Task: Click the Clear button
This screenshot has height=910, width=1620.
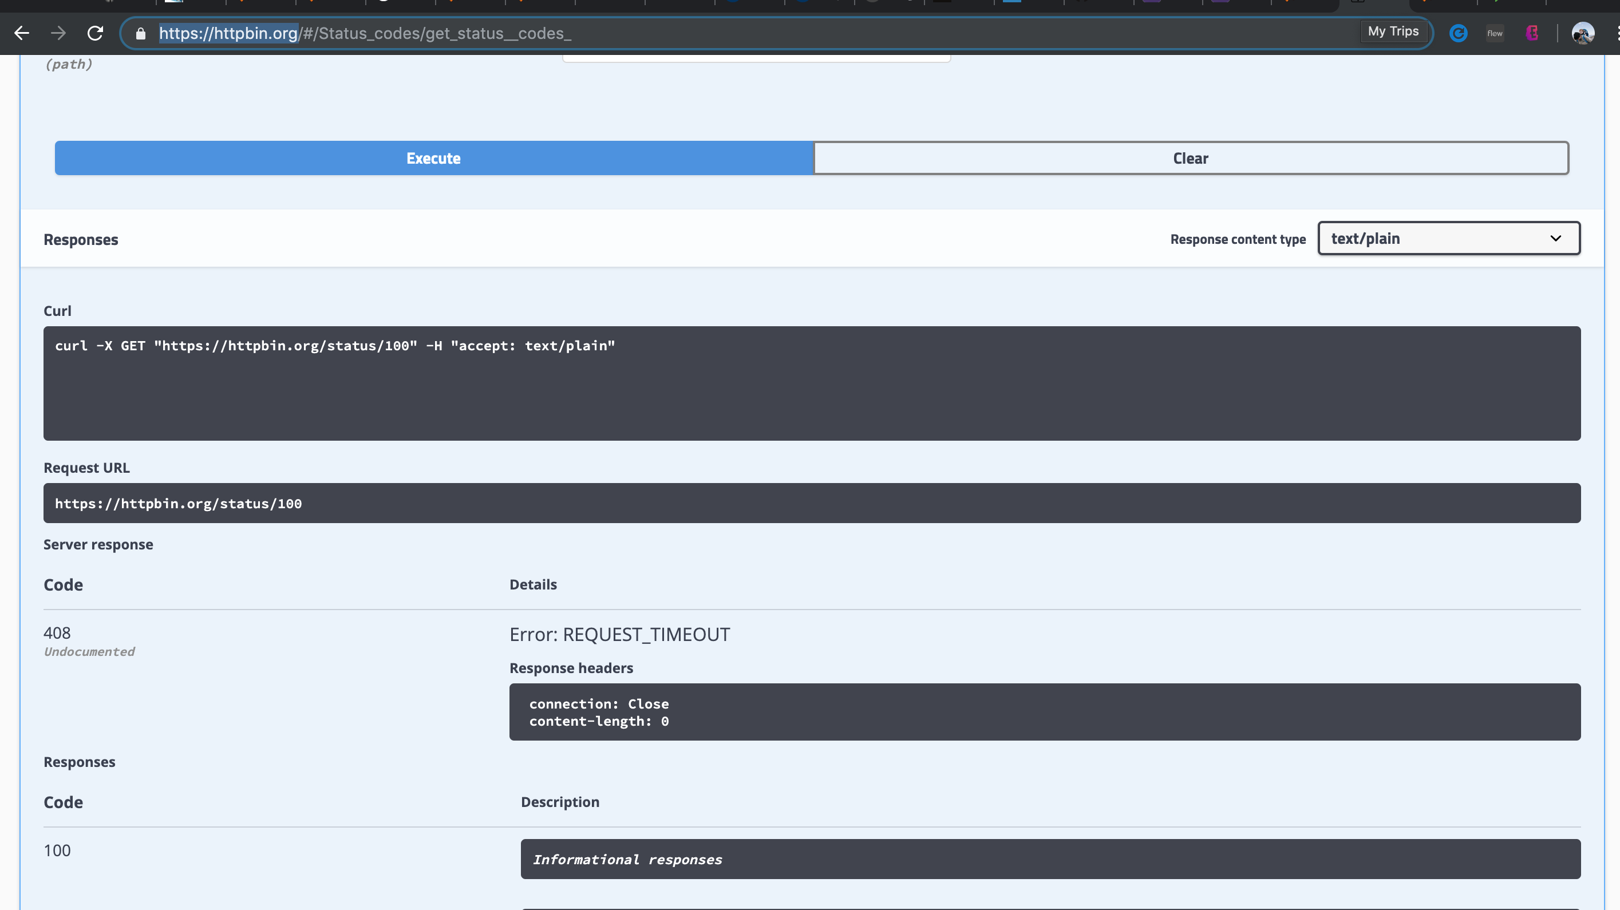Action: click(x=1190, y=158)
